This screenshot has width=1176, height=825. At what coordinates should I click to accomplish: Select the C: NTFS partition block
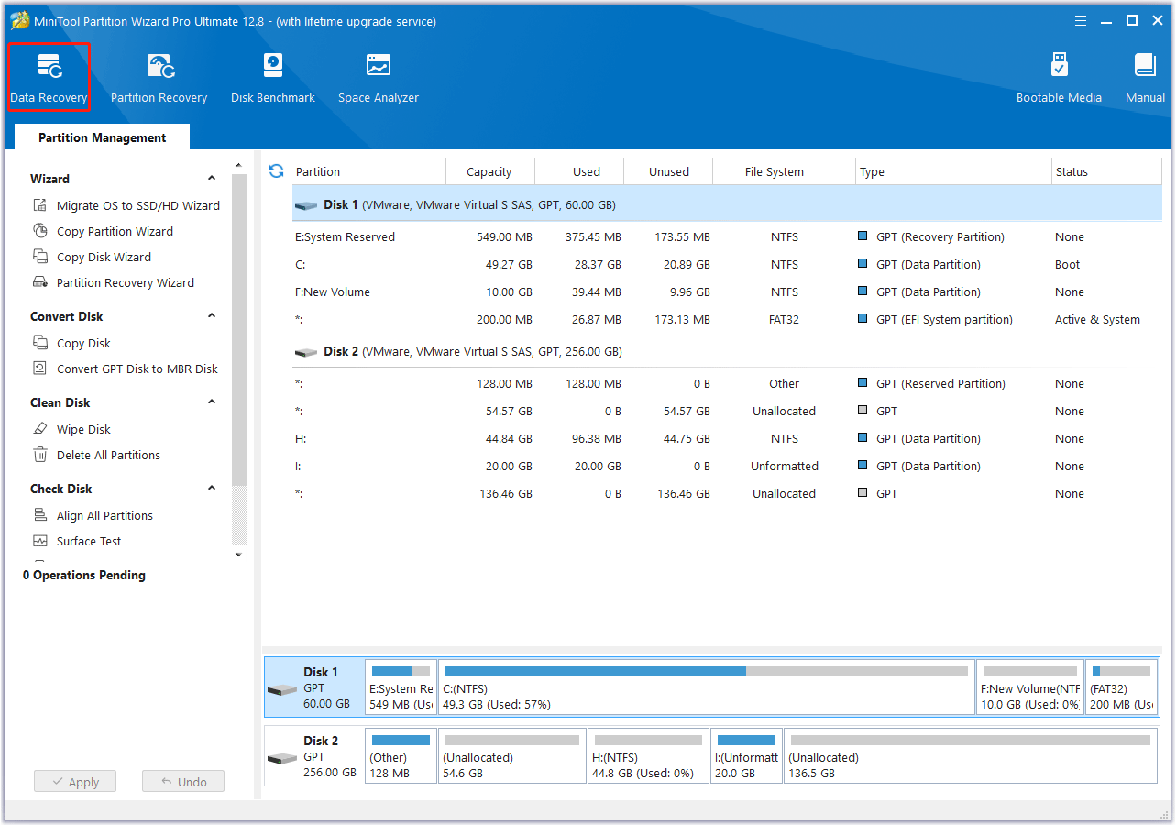(704, 686)
